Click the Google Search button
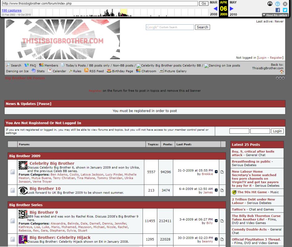 202,27
